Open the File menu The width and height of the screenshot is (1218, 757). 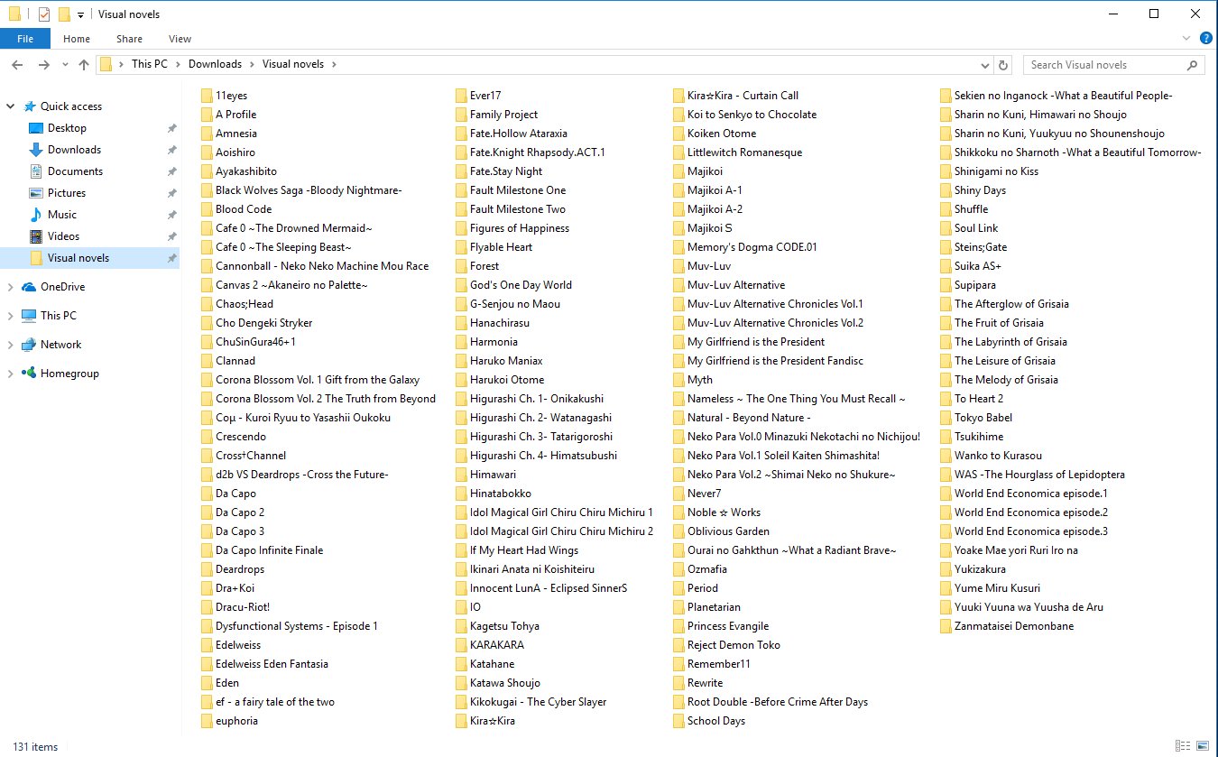[25, 39]
